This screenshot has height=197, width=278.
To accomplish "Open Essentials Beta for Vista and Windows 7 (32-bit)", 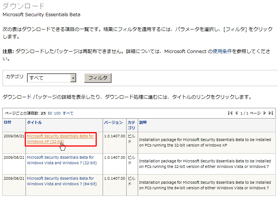I will (62, 160).
